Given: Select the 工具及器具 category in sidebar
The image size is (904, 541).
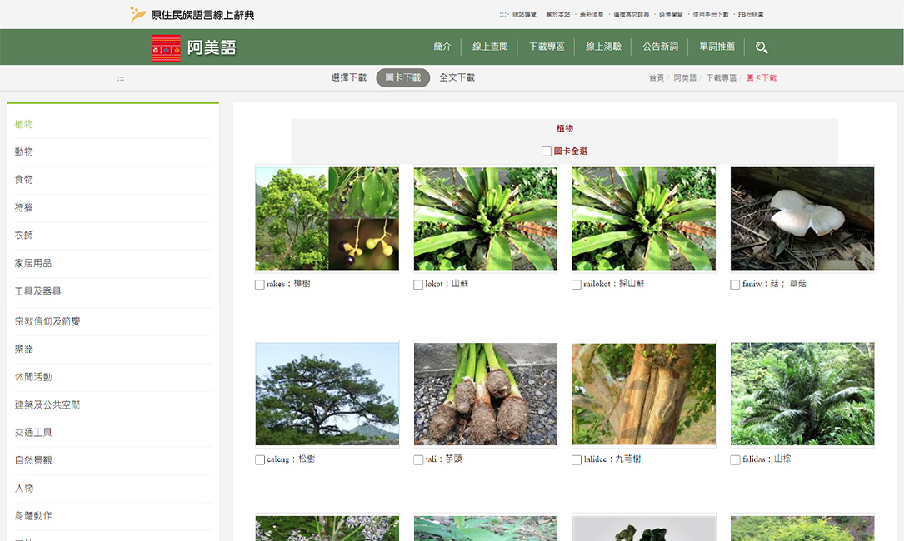Looking at the screenshot, I should click(38, 291).
